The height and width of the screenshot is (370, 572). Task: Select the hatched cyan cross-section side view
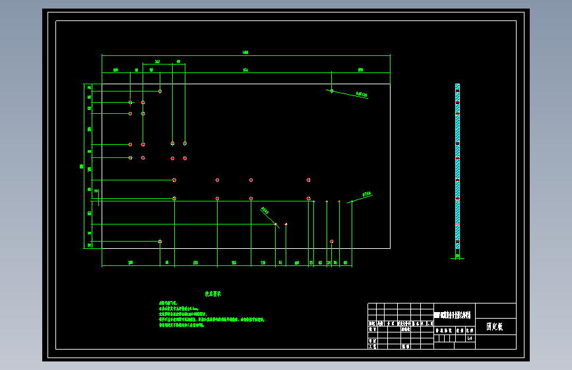(457, 167)
